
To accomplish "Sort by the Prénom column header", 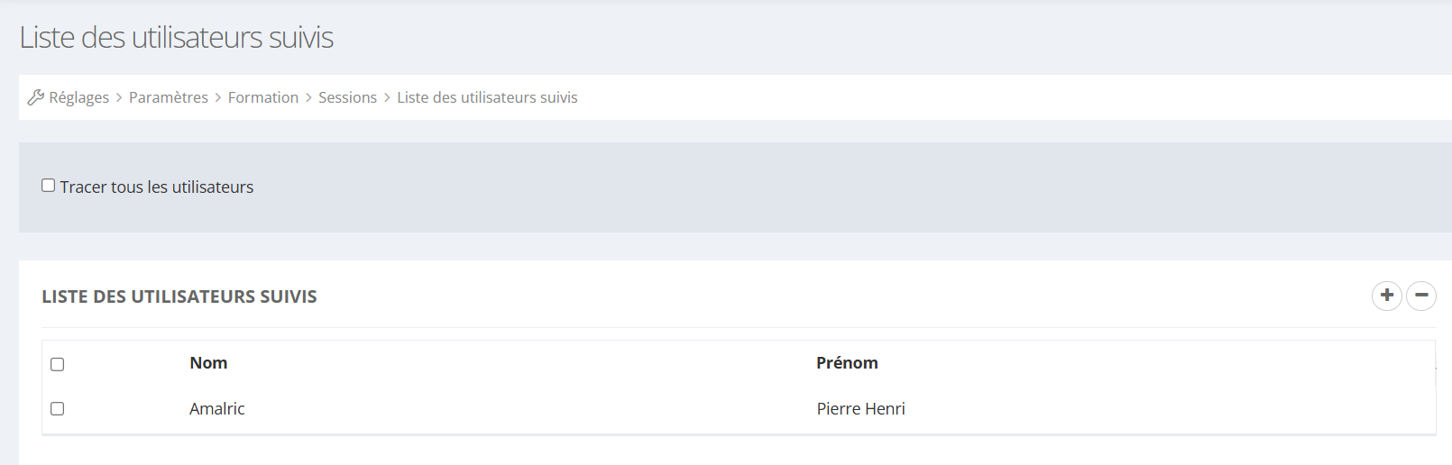I will 847,363.
